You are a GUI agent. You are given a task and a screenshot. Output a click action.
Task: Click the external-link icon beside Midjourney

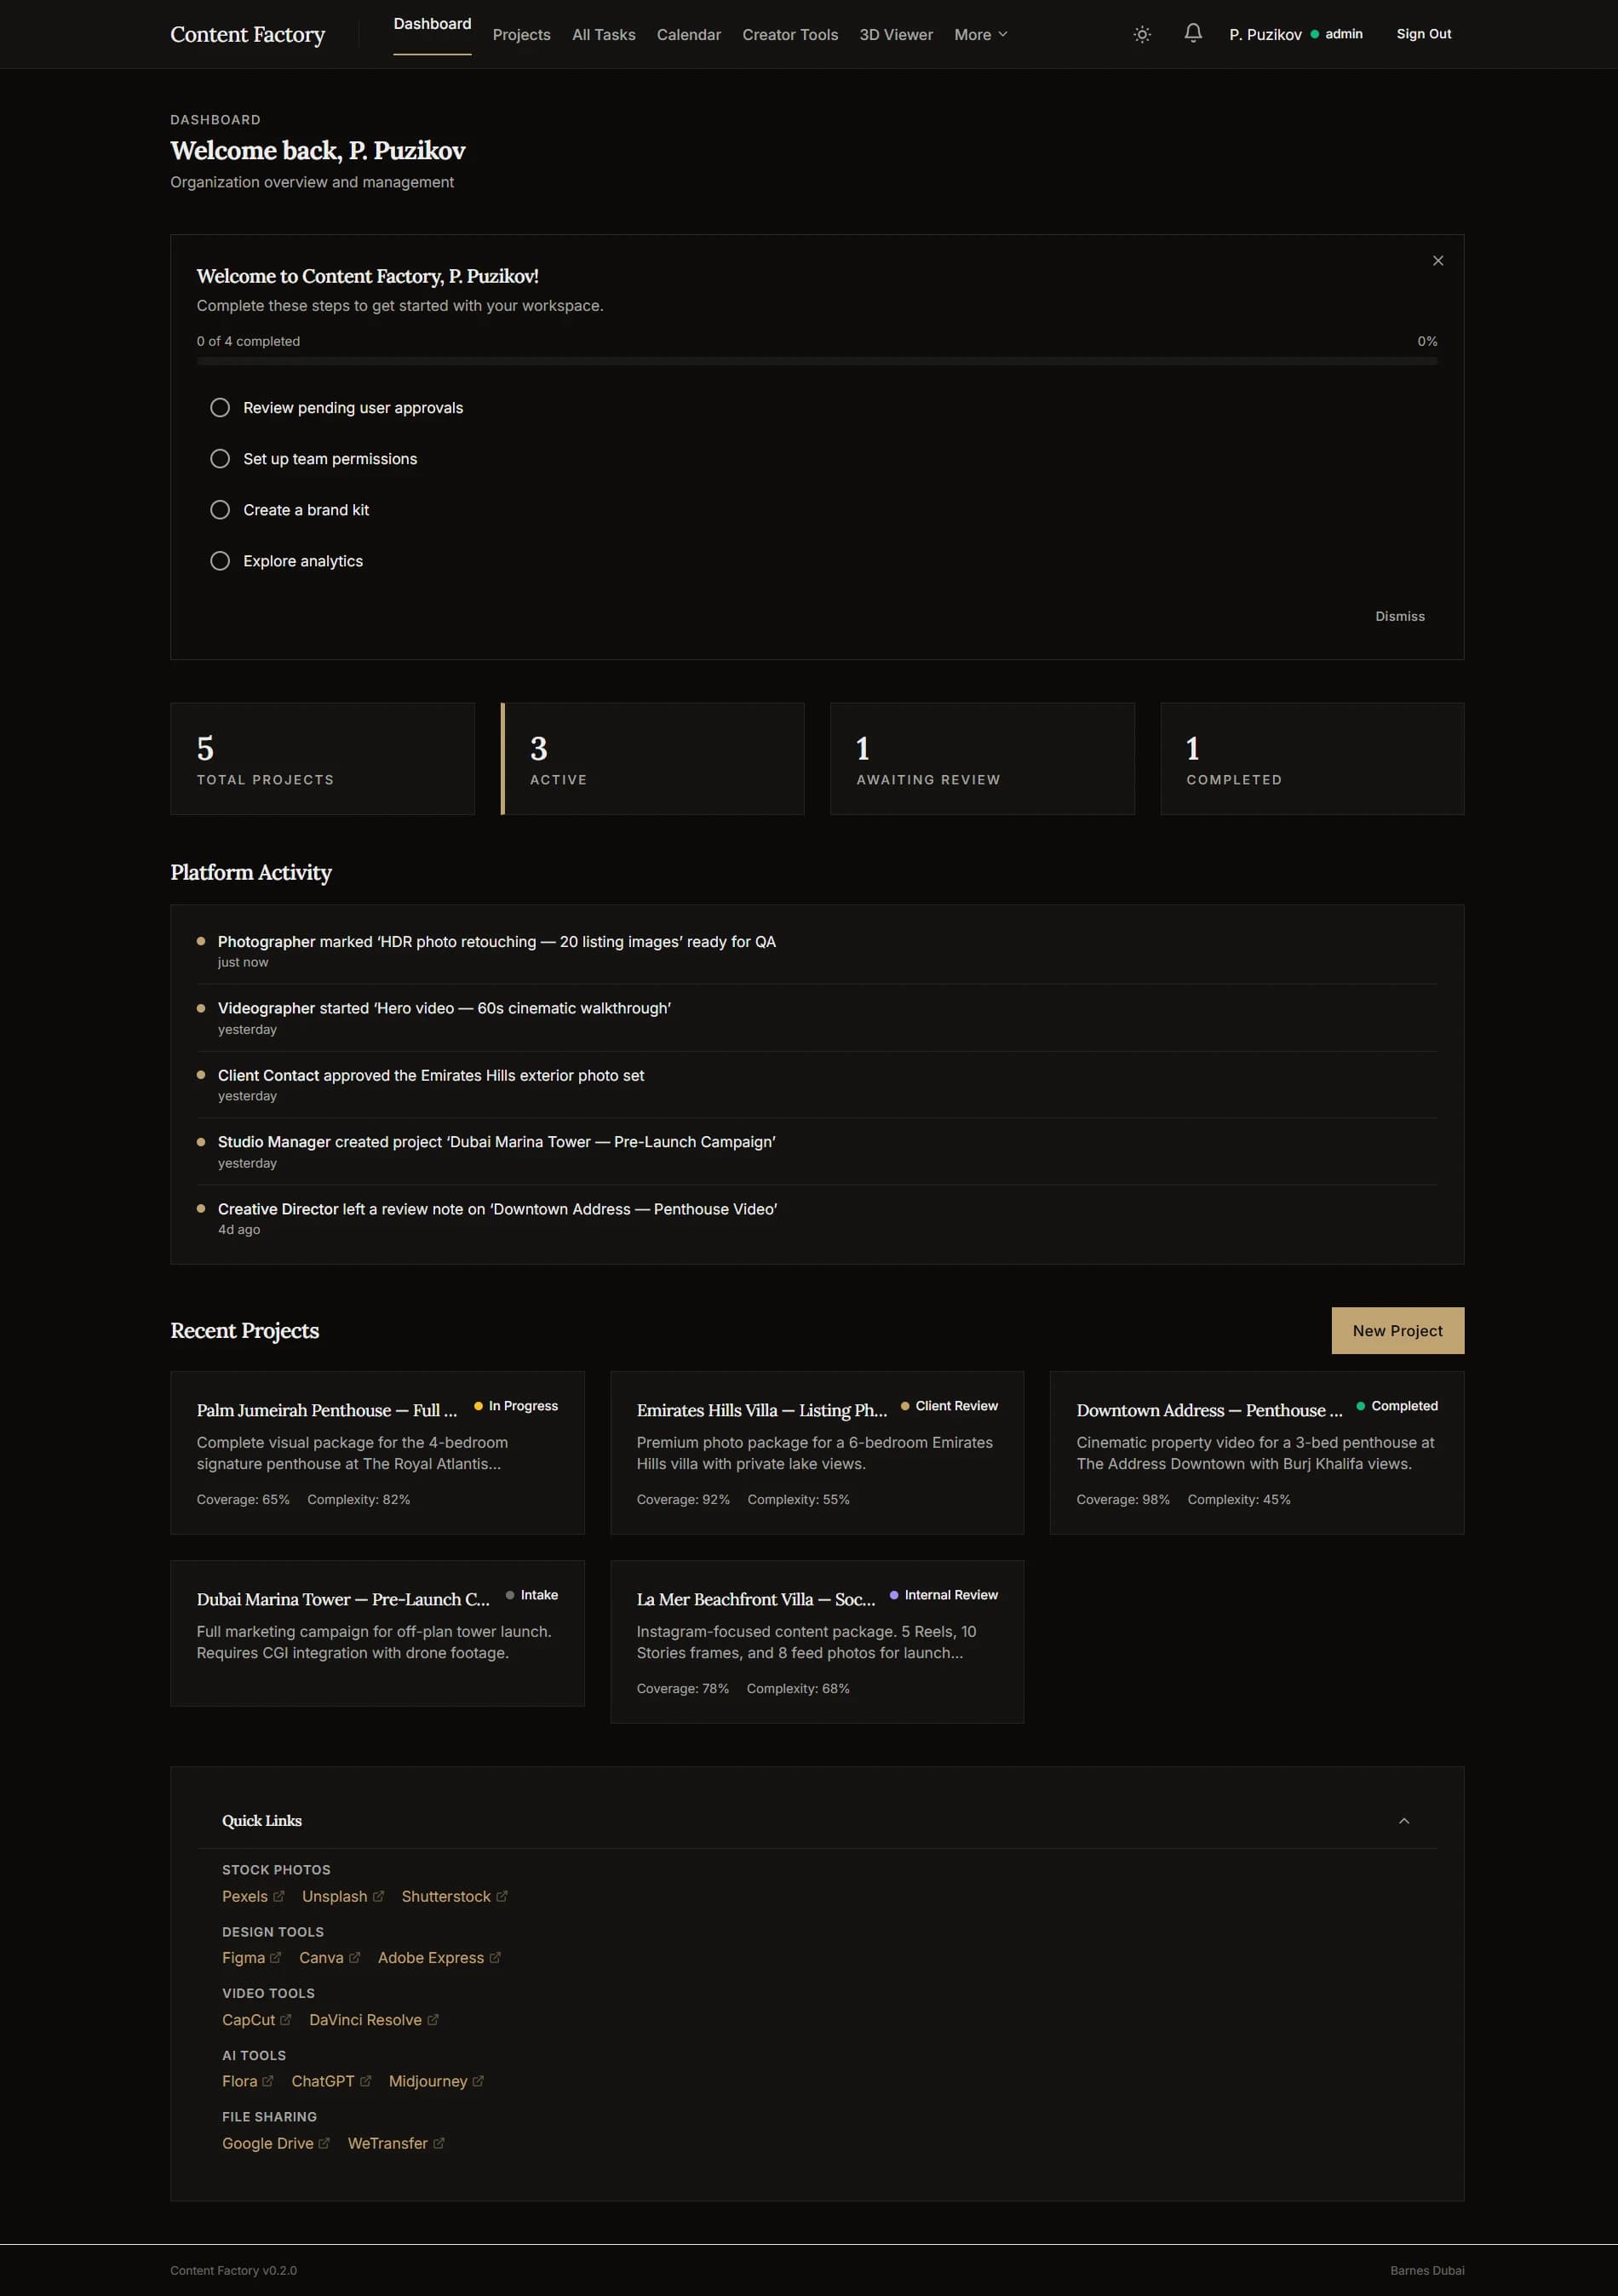click(478, 2080)
